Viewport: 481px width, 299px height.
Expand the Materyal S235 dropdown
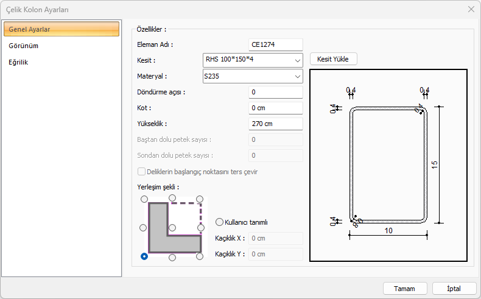[x=297, y=77]
